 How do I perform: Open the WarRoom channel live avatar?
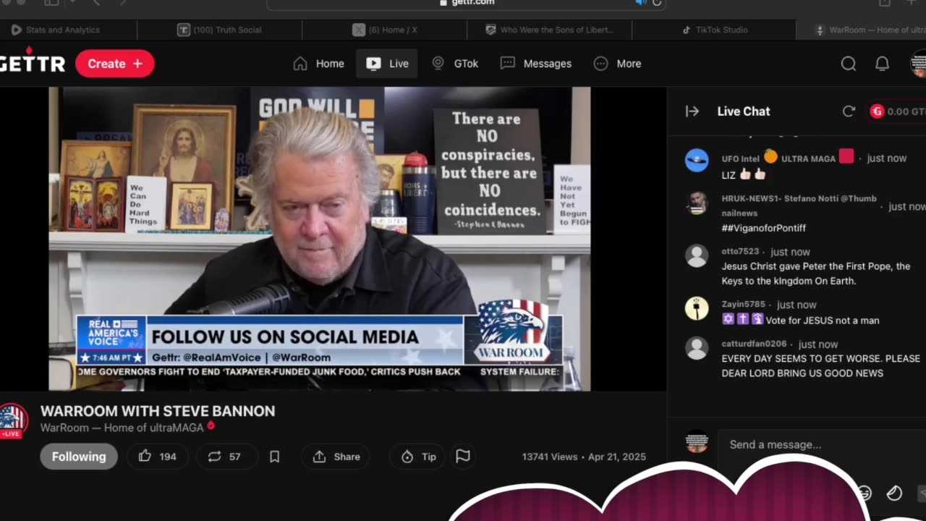pos(12,420)
